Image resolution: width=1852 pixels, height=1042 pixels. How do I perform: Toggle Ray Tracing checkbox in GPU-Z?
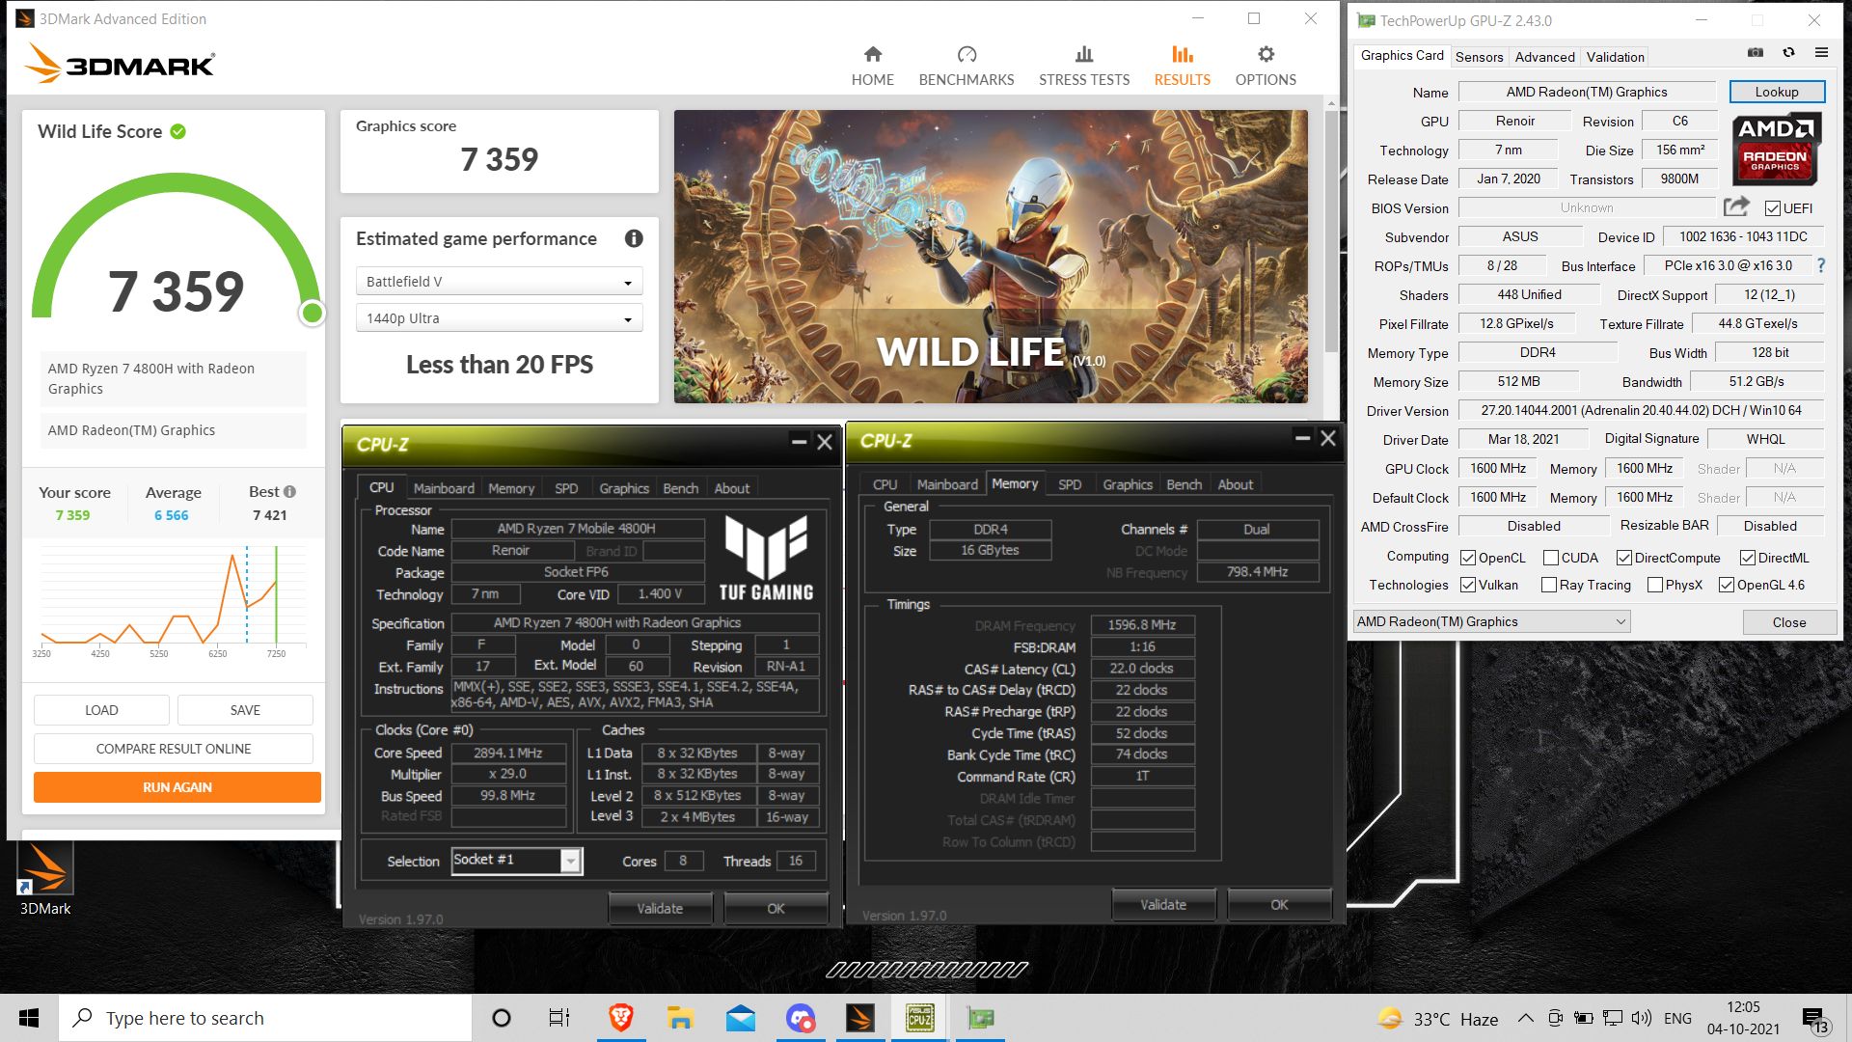click(x=1549, y=585)
